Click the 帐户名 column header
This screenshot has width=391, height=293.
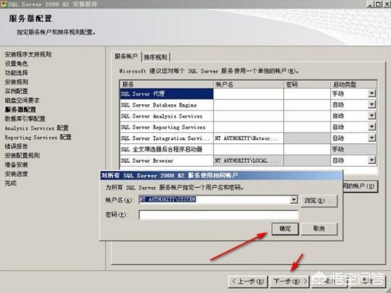248,84
